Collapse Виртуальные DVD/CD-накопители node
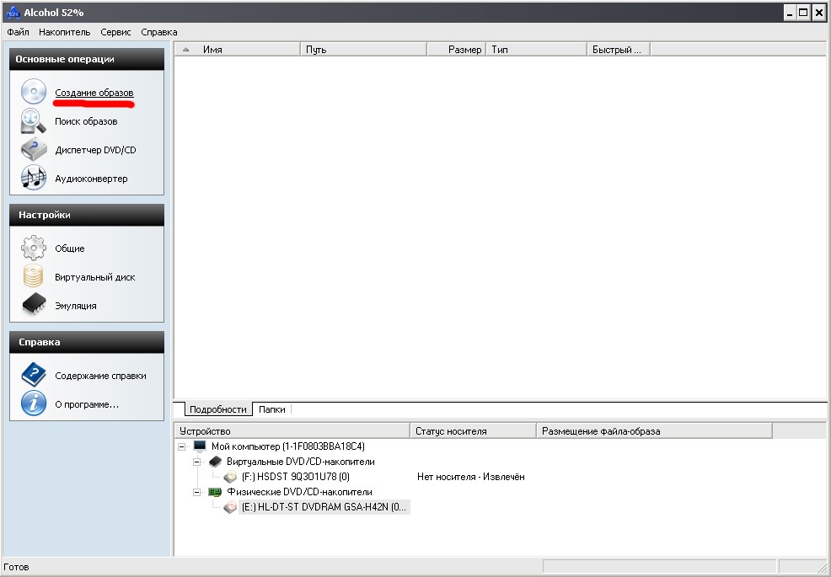The width and height of the screenshot is (831, 577). (196, 462)
